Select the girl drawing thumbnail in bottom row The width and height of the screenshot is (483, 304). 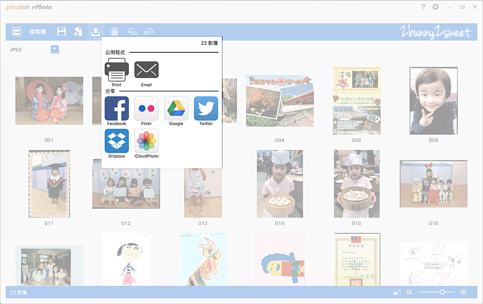click(126, 259)
